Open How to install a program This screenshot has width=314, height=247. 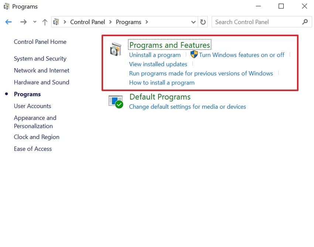pyautogui.click(x=161, y=83)
